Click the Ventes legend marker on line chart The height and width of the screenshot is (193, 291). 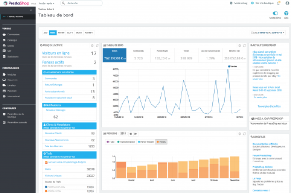(x=229, y=66)
